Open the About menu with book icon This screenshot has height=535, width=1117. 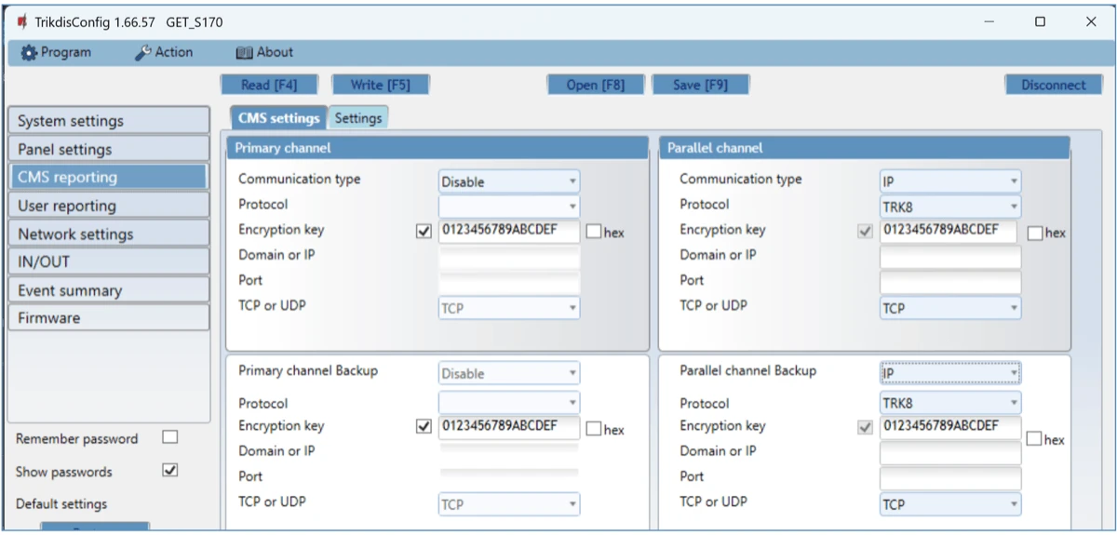point(264,52)
